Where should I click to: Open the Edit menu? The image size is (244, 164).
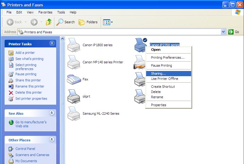coord(19,12)
